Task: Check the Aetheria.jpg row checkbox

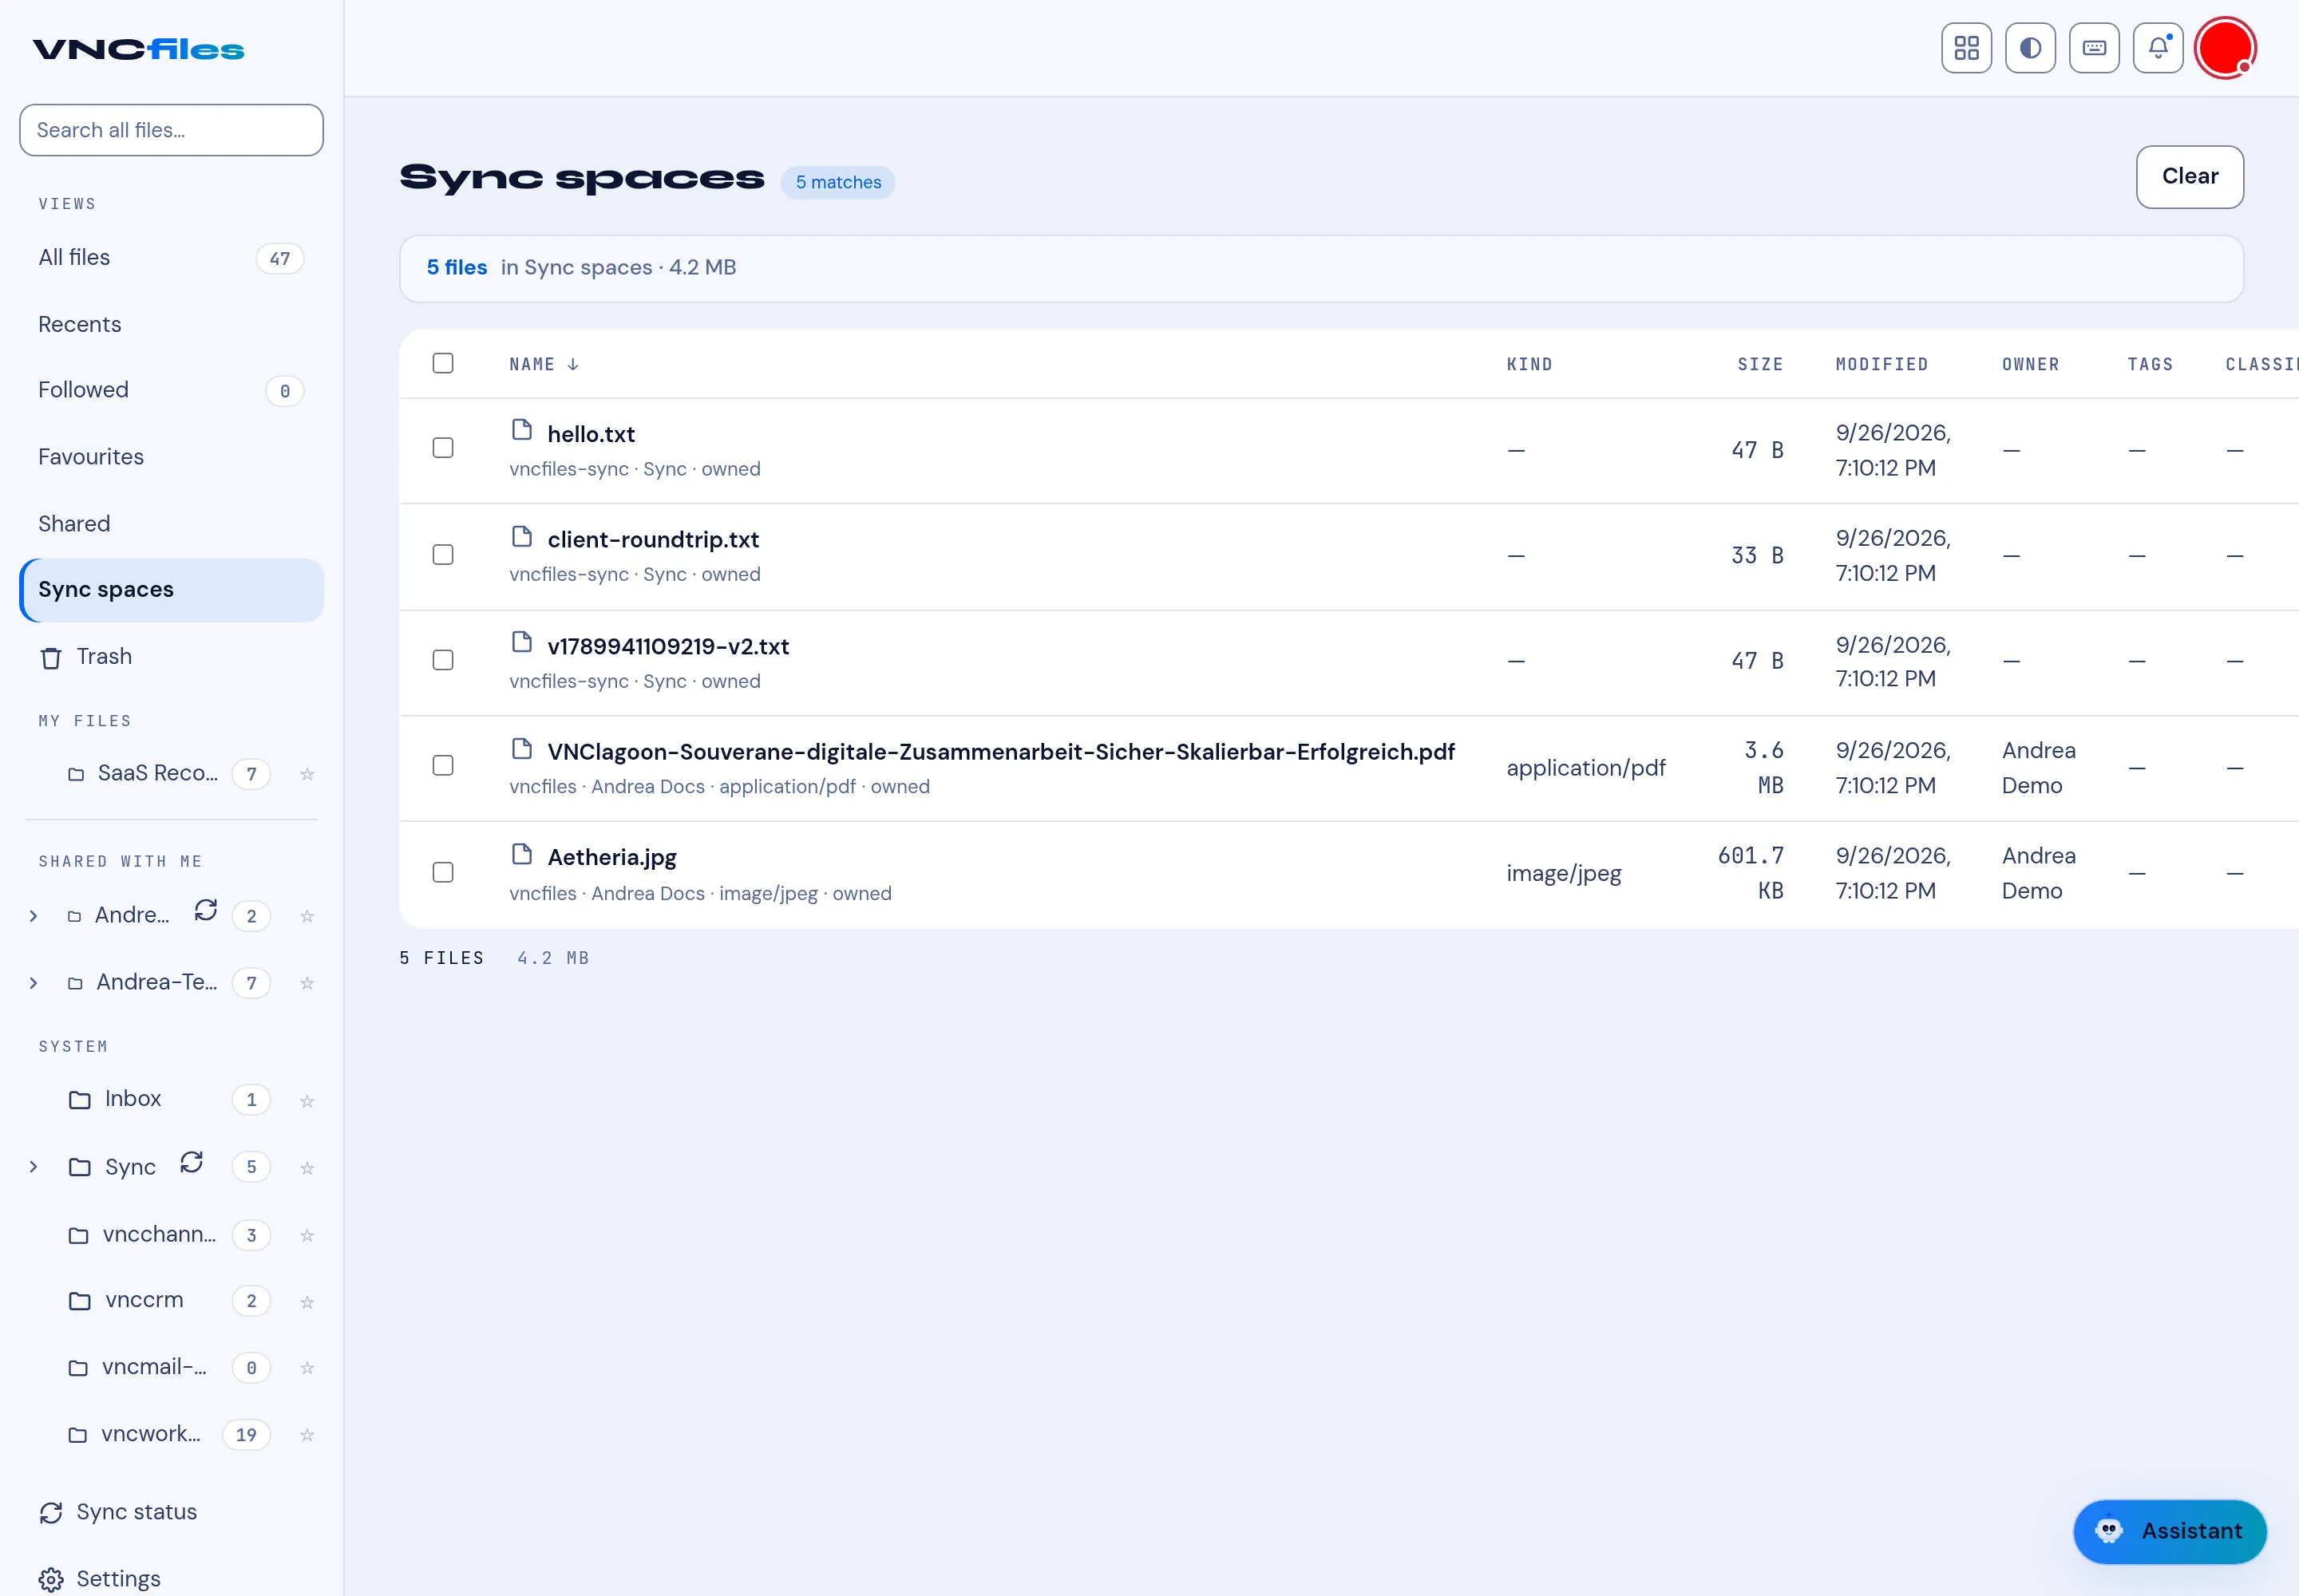Action: 442,873
